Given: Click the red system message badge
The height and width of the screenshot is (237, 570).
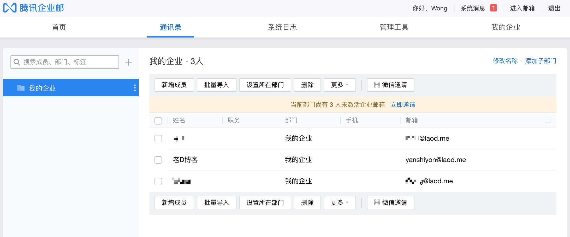Looking at the screenshot, I should pyautogui.click(x=493, y=8).
